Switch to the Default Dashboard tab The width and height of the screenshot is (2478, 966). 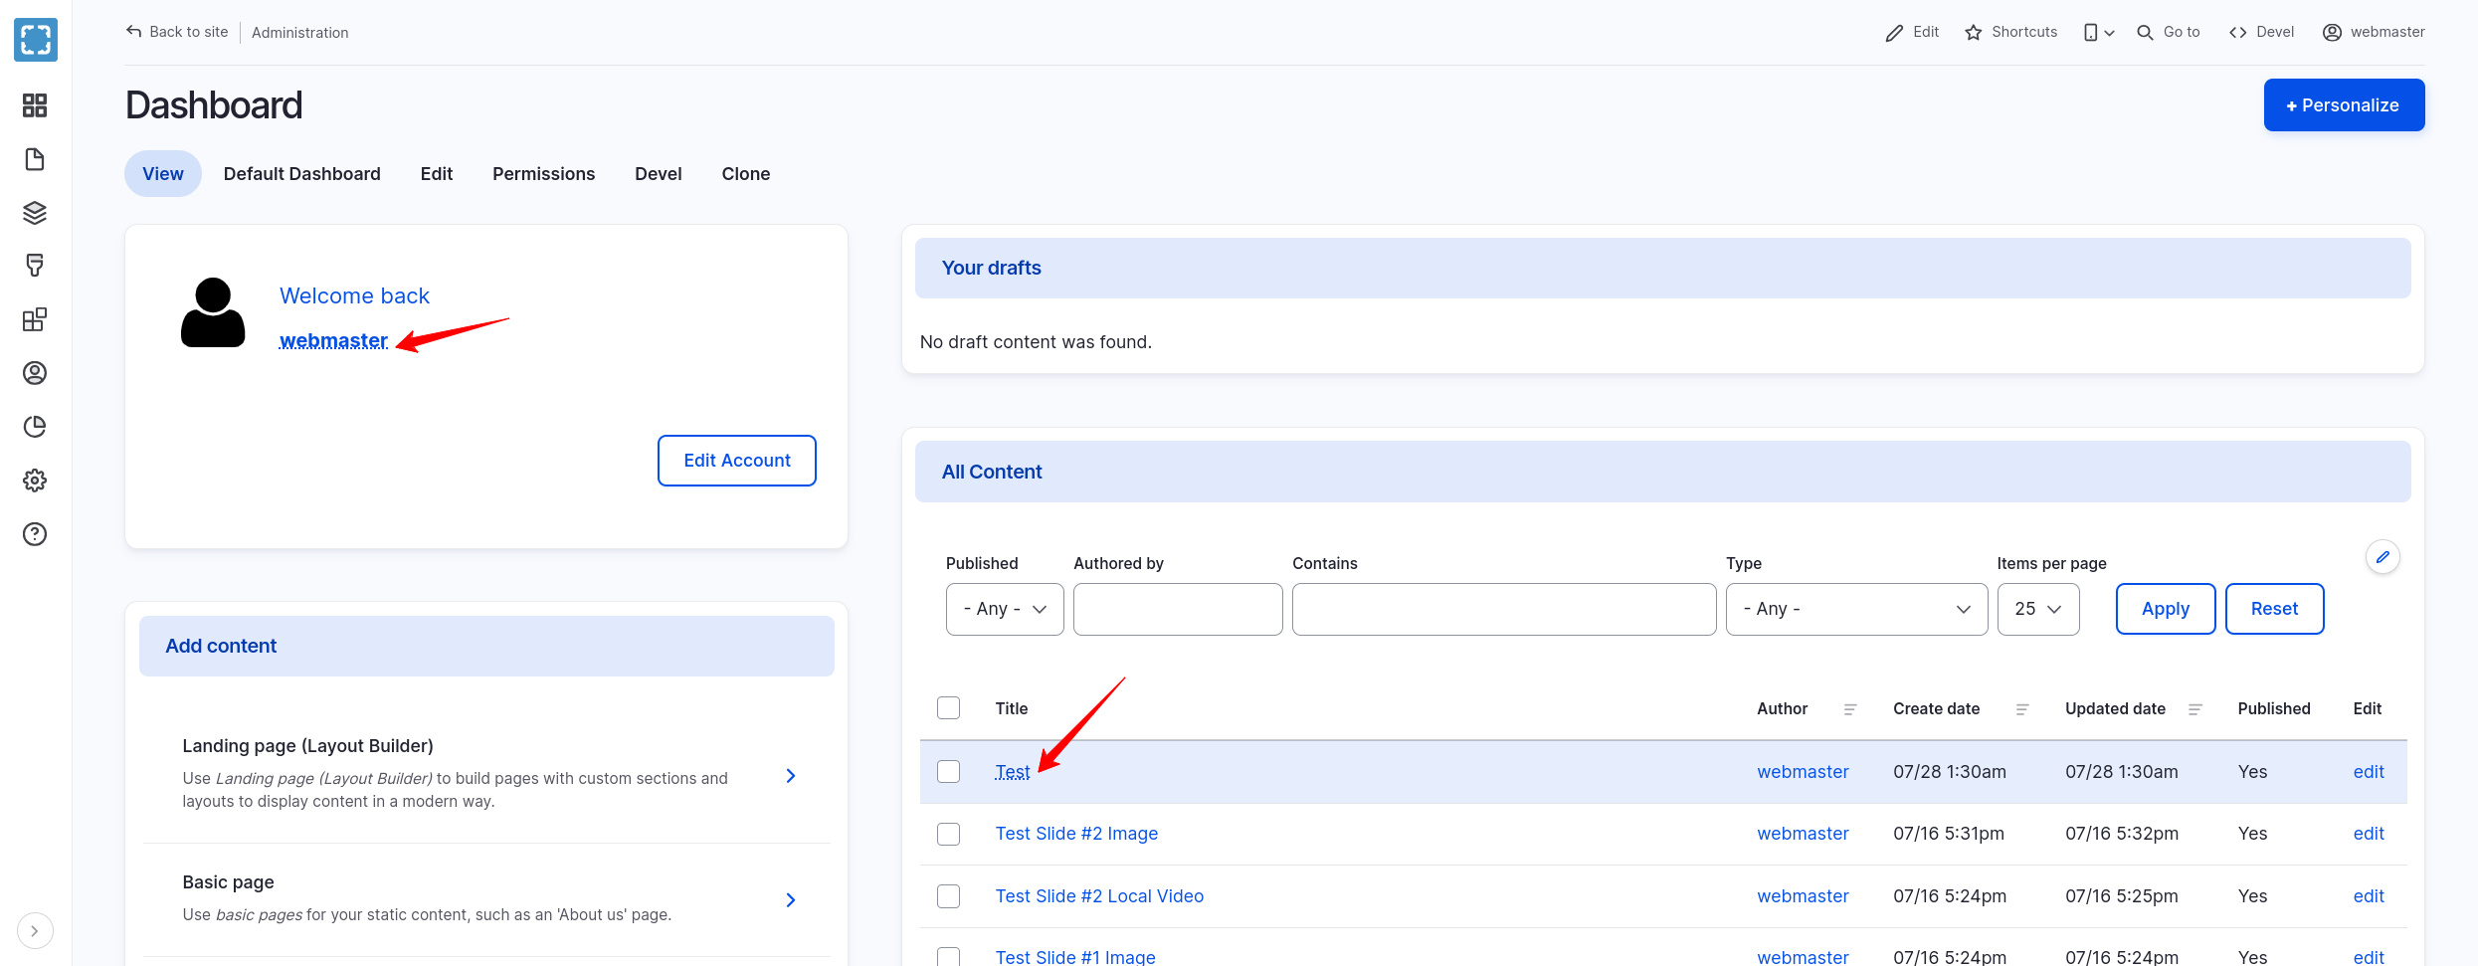(x=301, y=174)
